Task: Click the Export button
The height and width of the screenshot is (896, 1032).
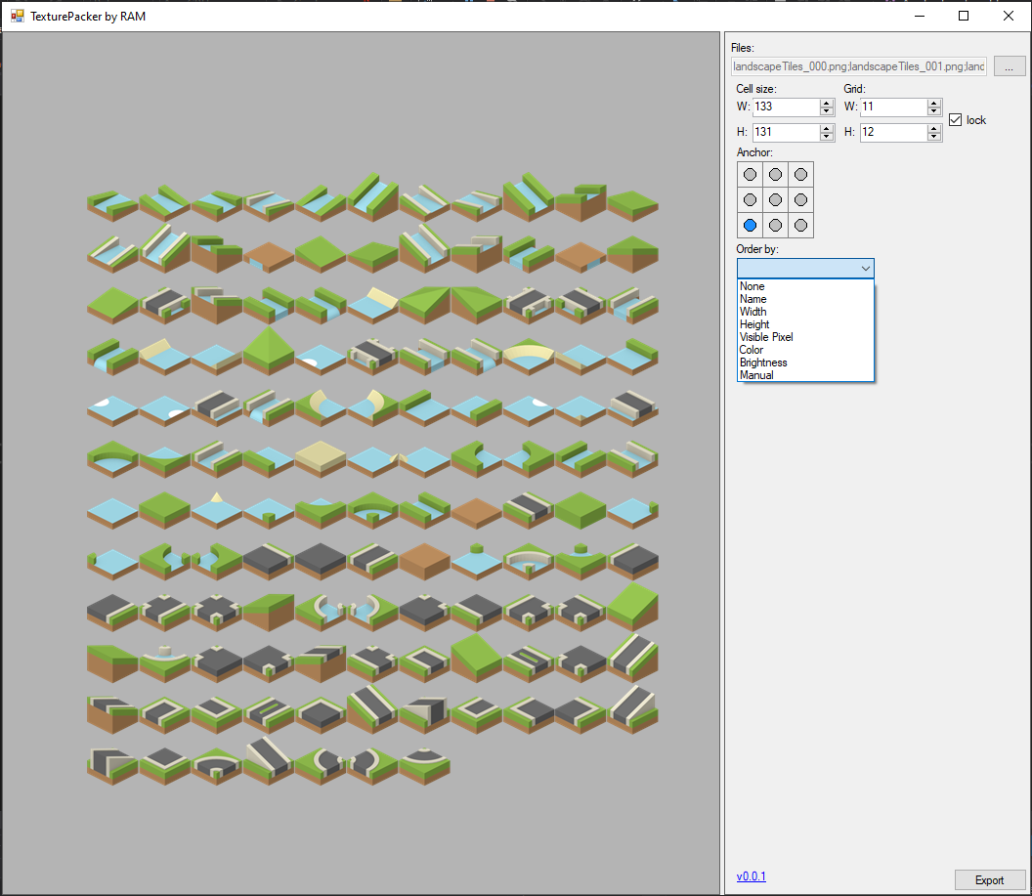Action: click(990, 879)
